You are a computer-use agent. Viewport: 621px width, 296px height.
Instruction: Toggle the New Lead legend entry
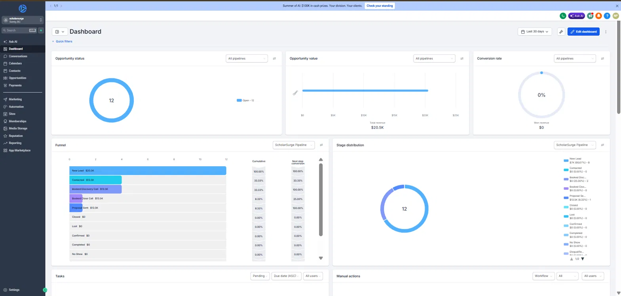[x=577, y=160]
